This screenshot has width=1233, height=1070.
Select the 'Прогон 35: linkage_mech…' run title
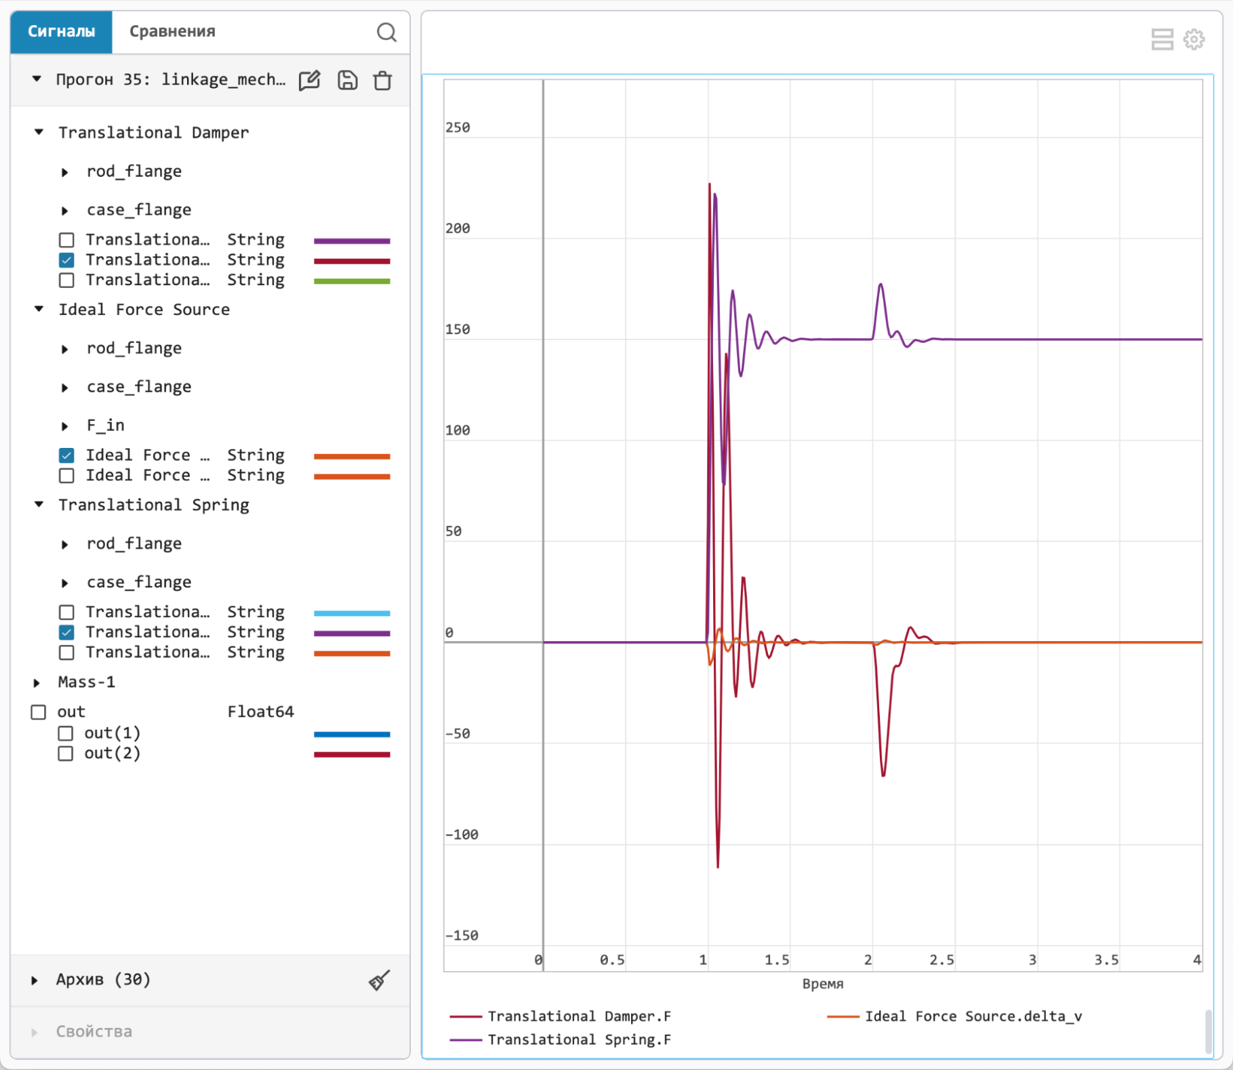[x=171, y=79]
